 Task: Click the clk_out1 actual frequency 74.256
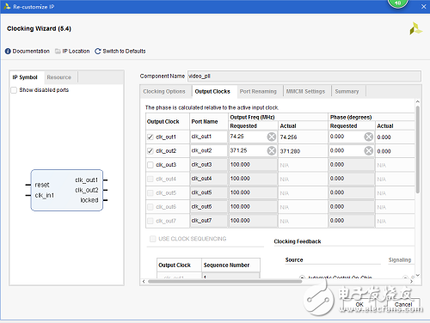click(288, 137)
